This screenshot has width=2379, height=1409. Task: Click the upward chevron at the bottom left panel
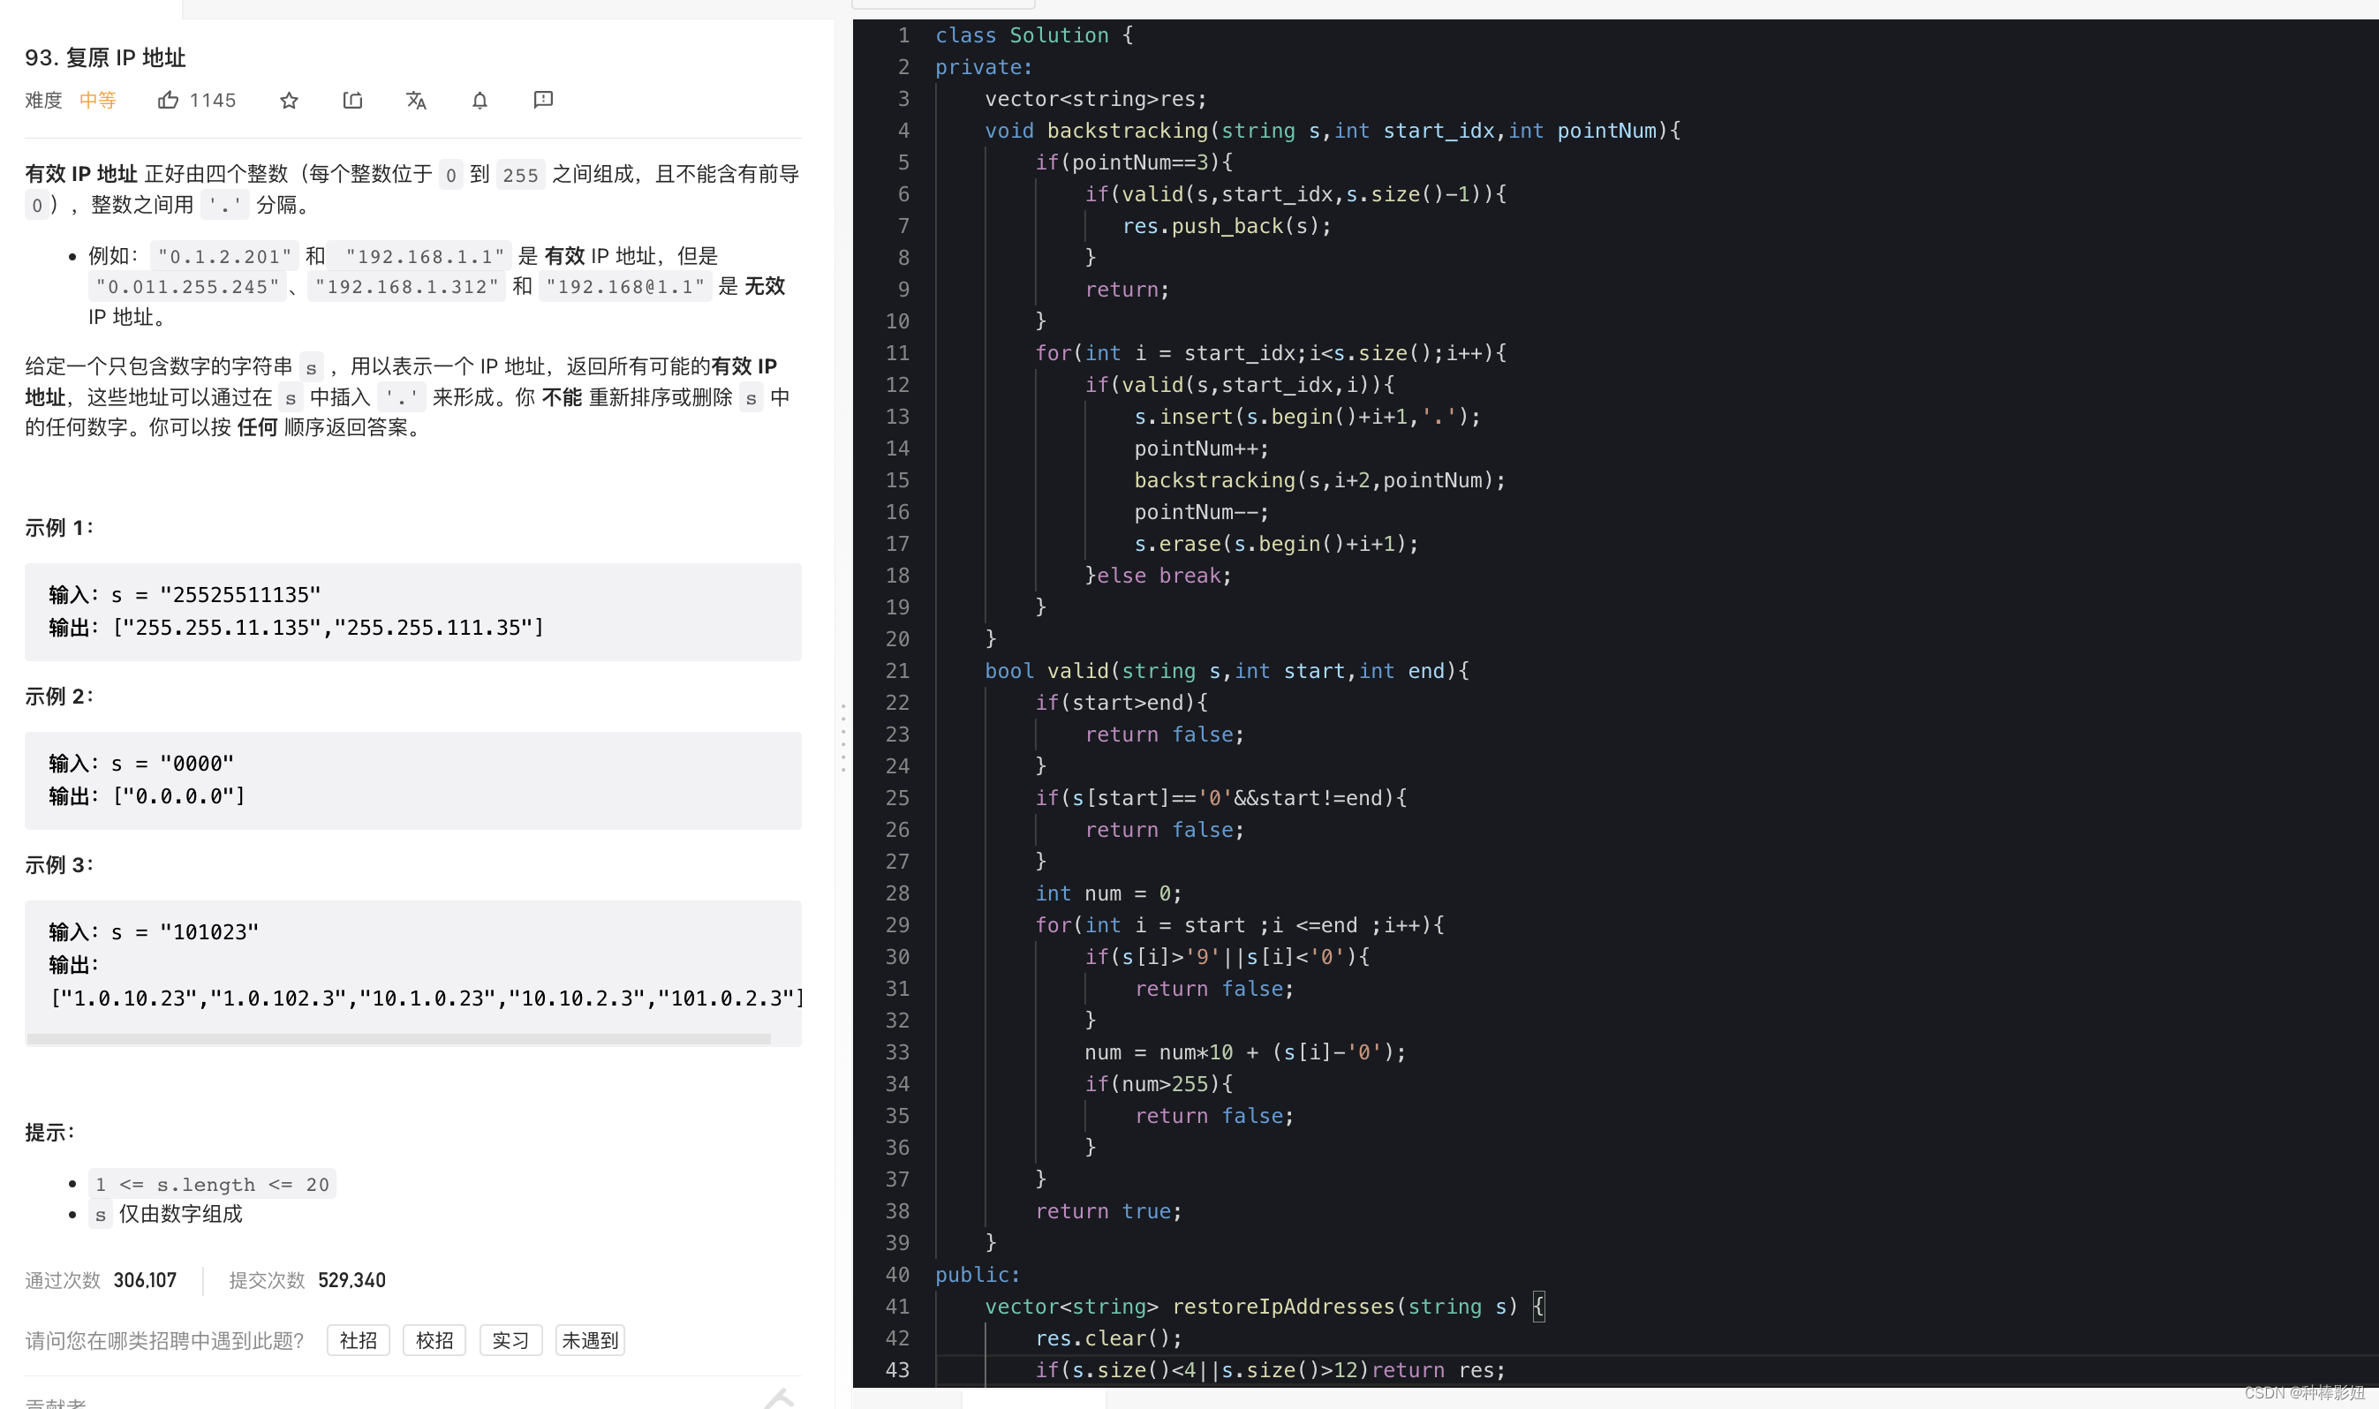[779, 1398]
